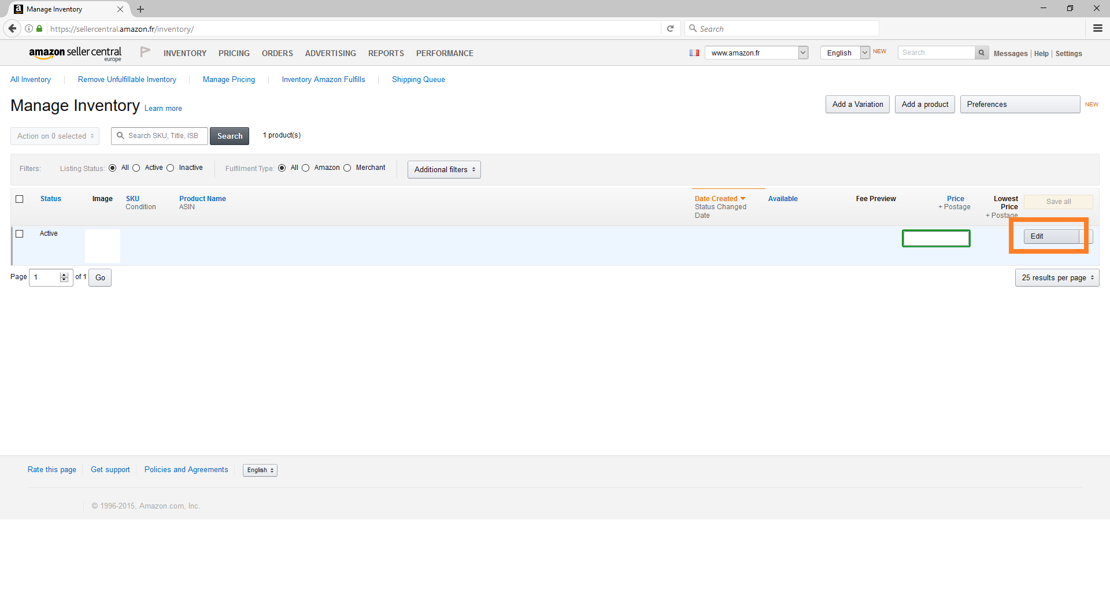Click the page reload icon
This screenshot has height=601, width=1110.
[670, 28]
